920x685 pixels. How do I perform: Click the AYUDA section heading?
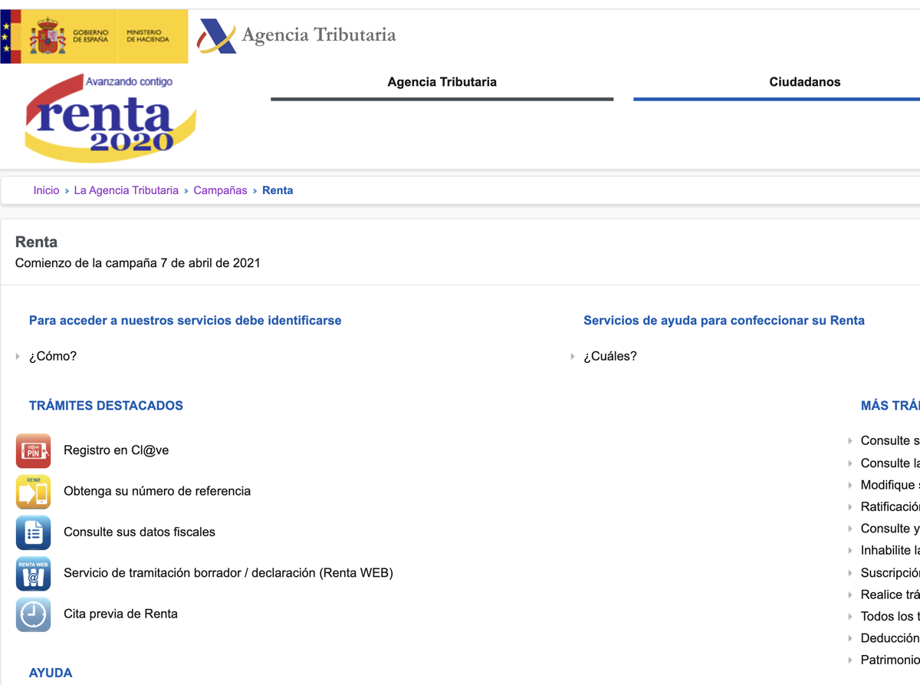pyautogui.click(x=51, y=673)
